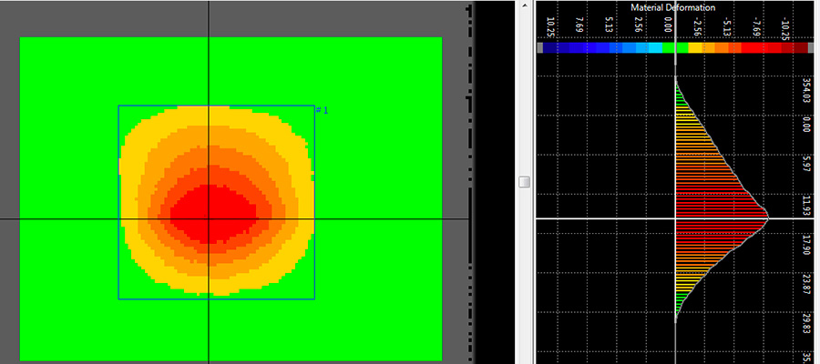Image resolution: width=820 pixels, height=364 pixels.
Task: Pick the green swatch on the color scale
Action: click(x=669, y=47)
